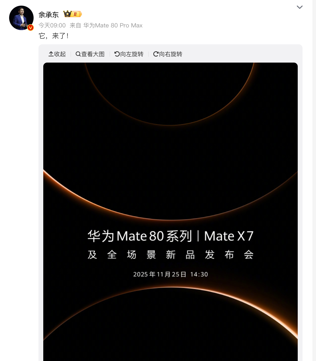Click the Mate 80 launch poster image

tap(170, 212)
